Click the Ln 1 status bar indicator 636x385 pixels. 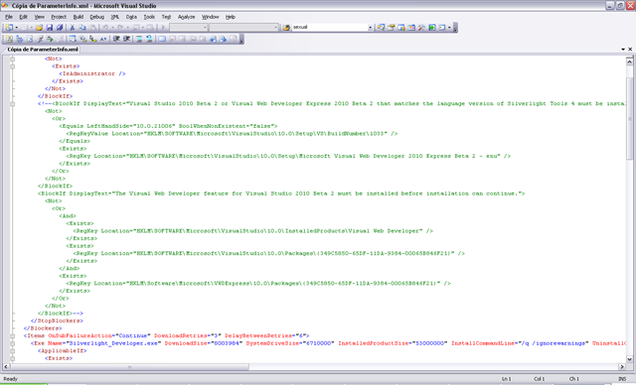pyautogui.click(x=507, y=379)
